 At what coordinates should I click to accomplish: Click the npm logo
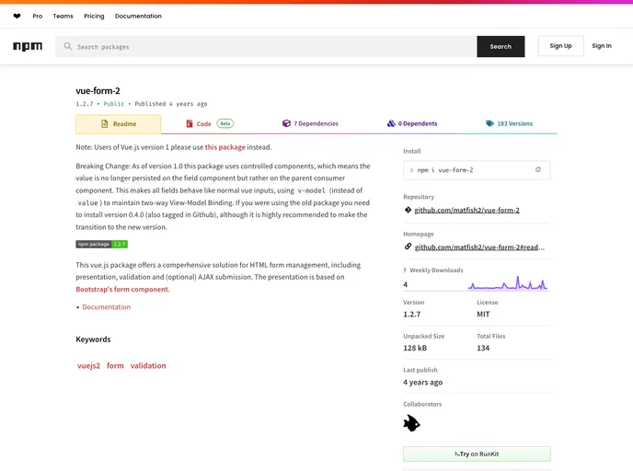[28, 46]
